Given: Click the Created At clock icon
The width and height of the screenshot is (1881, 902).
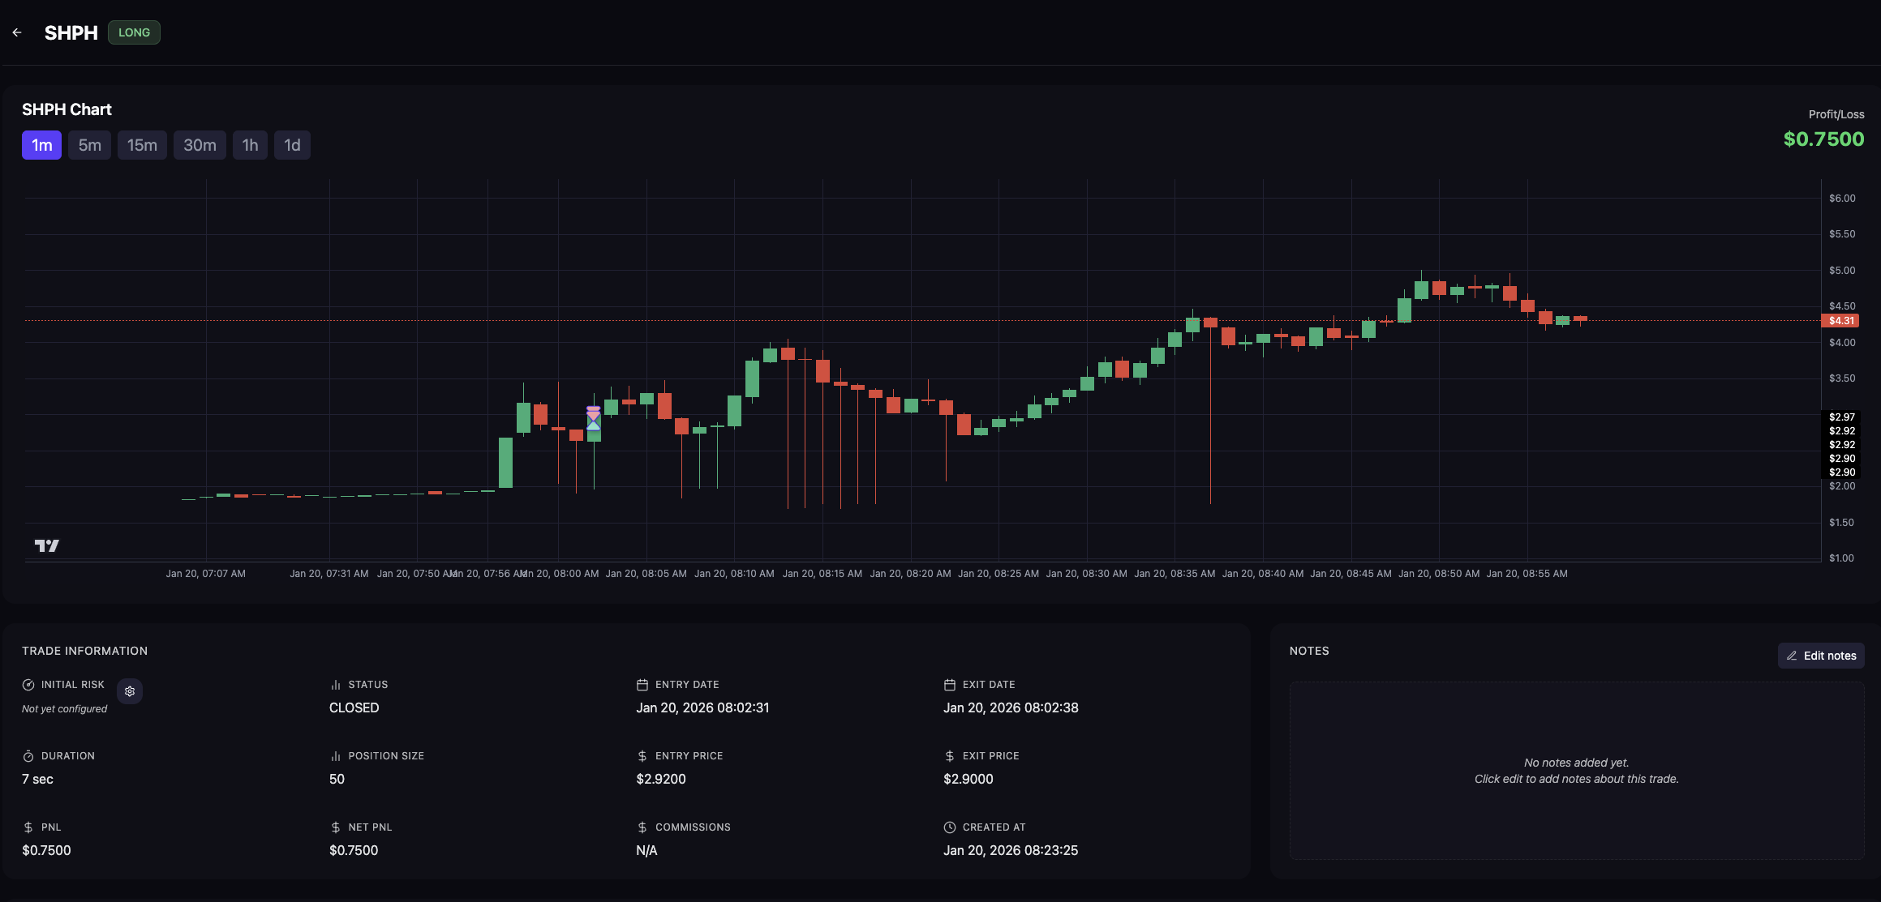Looking at the screenshot, I should tap(950, 827).
